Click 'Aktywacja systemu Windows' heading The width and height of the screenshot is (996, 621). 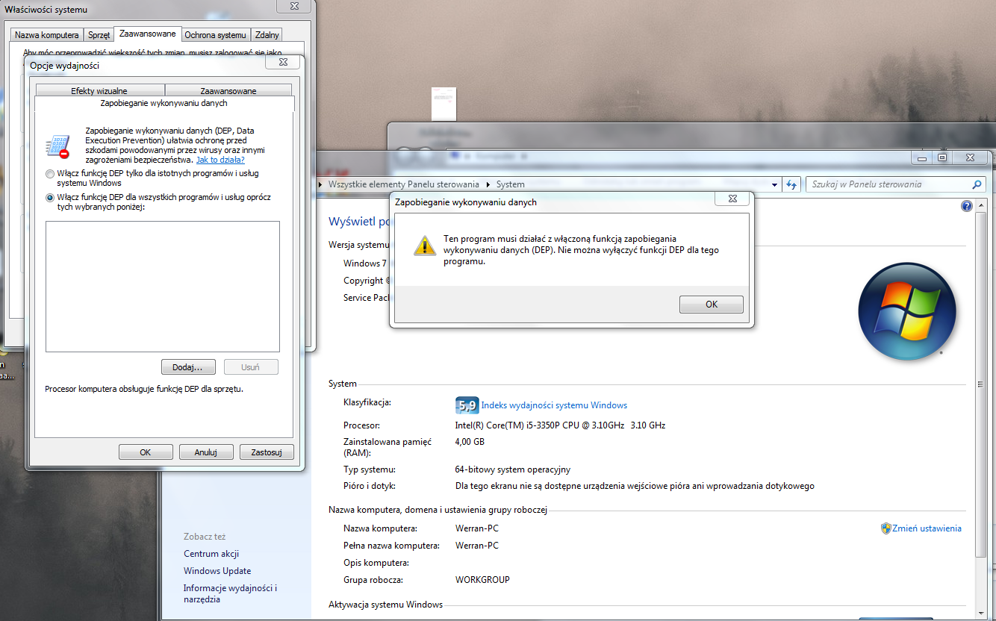[385, 605]
